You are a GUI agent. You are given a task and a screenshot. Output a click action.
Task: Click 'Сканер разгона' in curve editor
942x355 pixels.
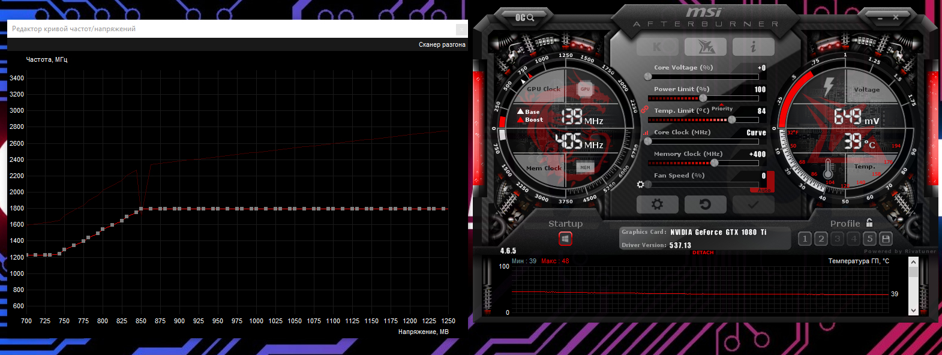442,44
